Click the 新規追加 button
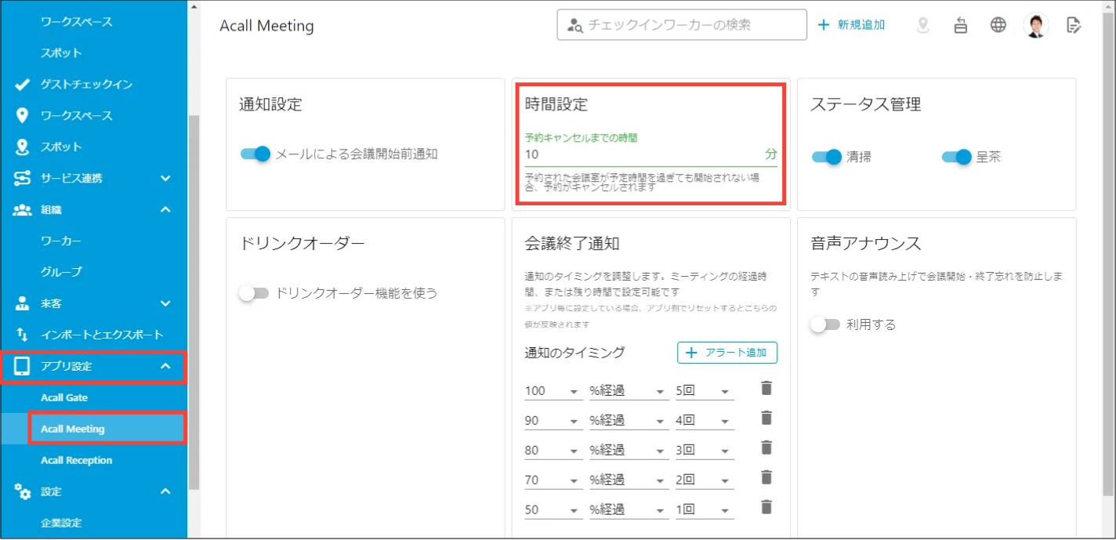This screenshot has height=540, width=1116. (851, 25)
